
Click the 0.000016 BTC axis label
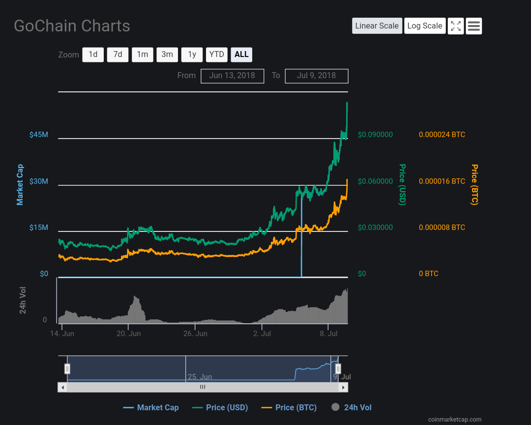[442, 181]
